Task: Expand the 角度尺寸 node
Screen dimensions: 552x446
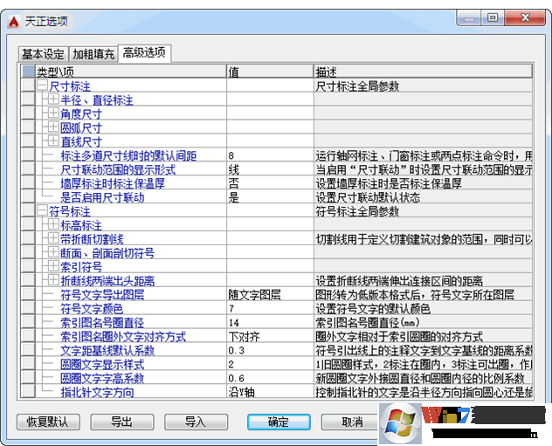Action: (53, 113)
